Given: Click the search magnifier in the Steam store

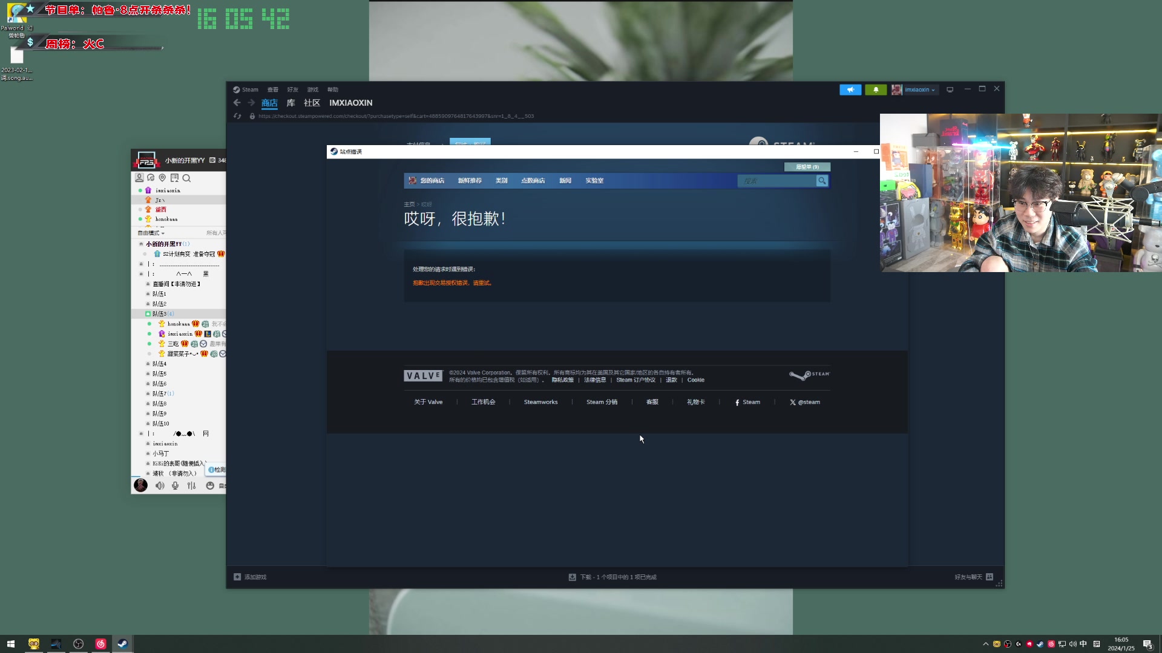Looking at the screenshot, I should click(822, 180).
